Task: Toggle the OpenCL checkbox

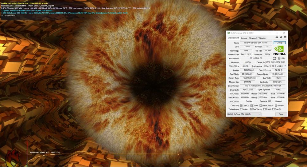Action: tap(241, 105)
